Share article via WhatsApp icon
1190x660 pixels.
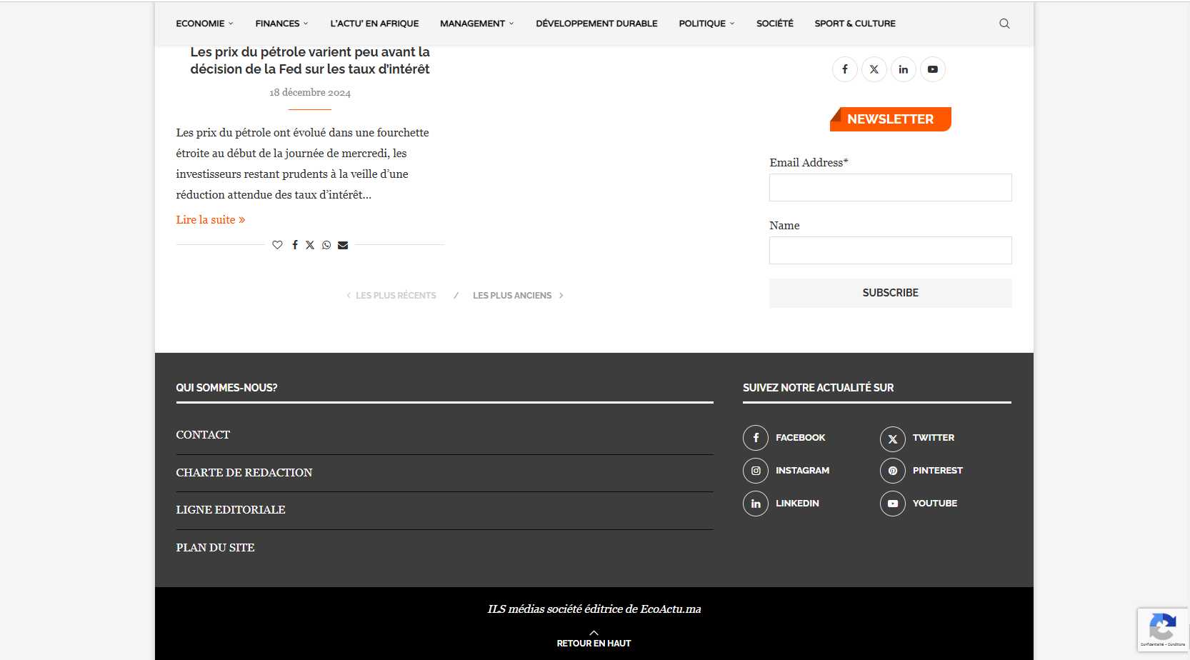[x=326, y=245]
